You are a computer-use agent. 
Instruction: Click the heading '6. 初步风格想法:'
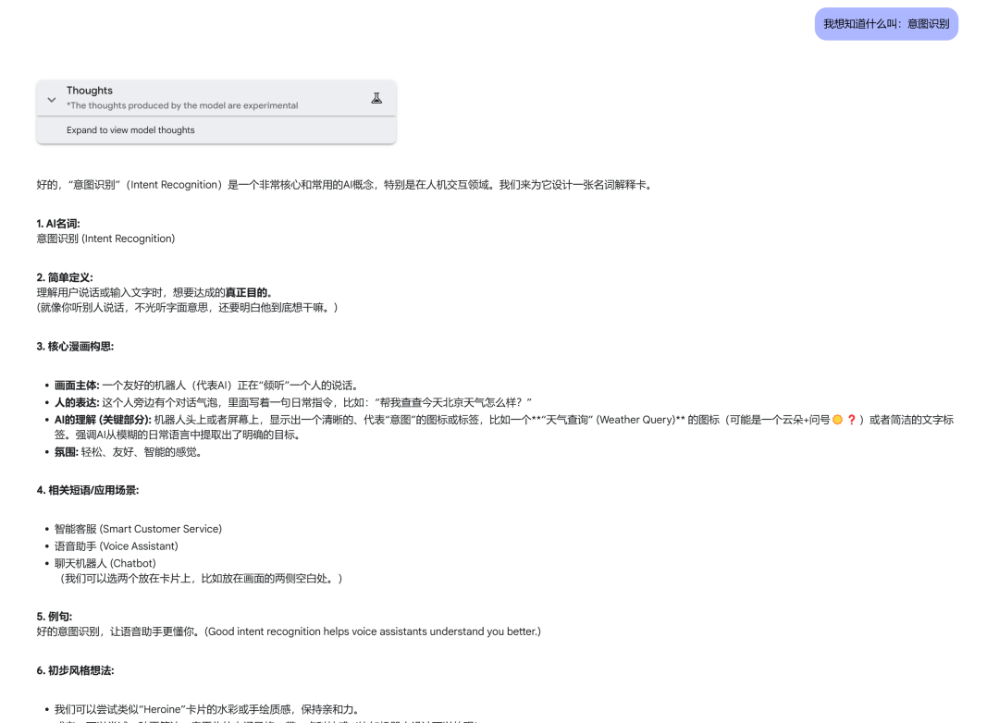click(x=75, y=671)
